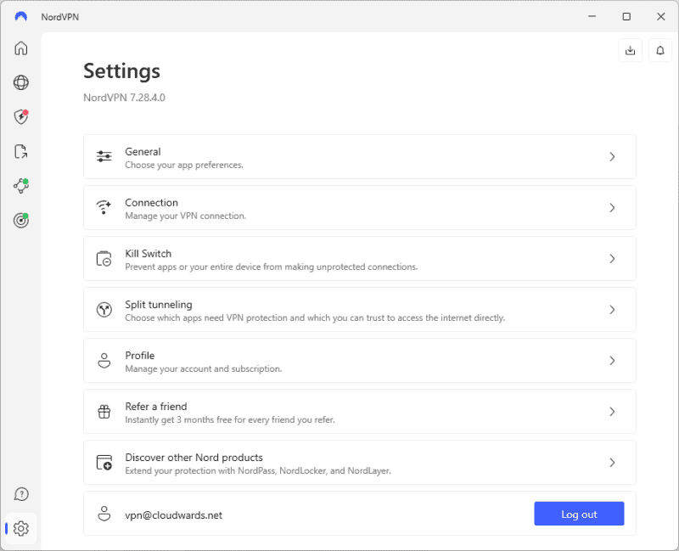Select the Split tunneling title
The height and width of the screenshot is (551, 679).
pyautogui.click(x=159, y=305)
